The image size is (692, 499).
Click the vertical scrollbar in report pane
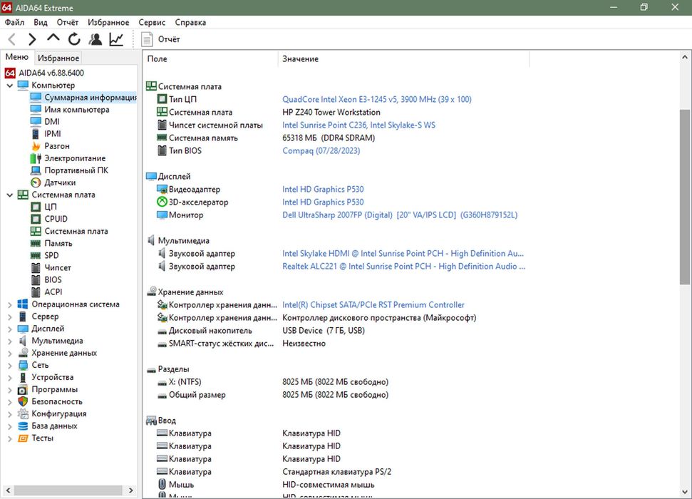coord(685,197)
